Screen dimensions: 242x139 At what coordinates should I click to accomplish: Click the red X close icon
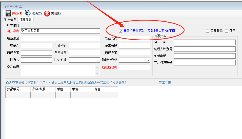(x=47, y=13)
